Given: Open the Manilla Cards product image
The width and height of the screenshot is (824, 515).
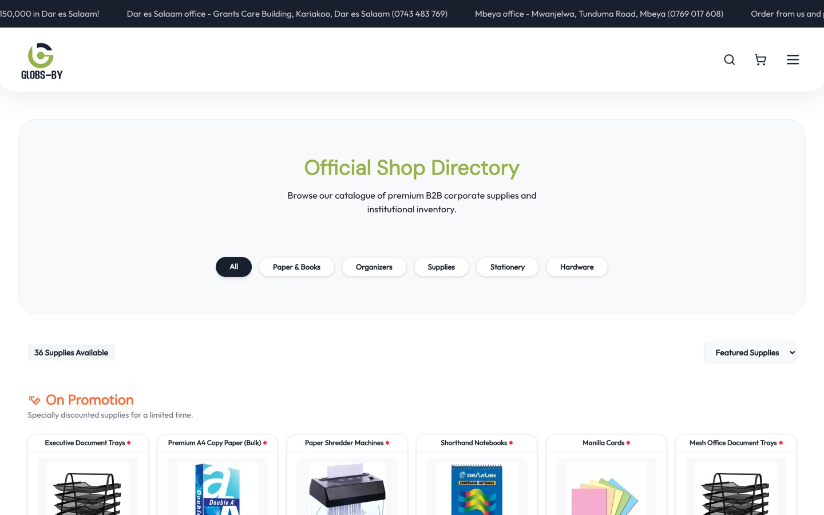Looking at the screenshot, I should coord(606,489).
